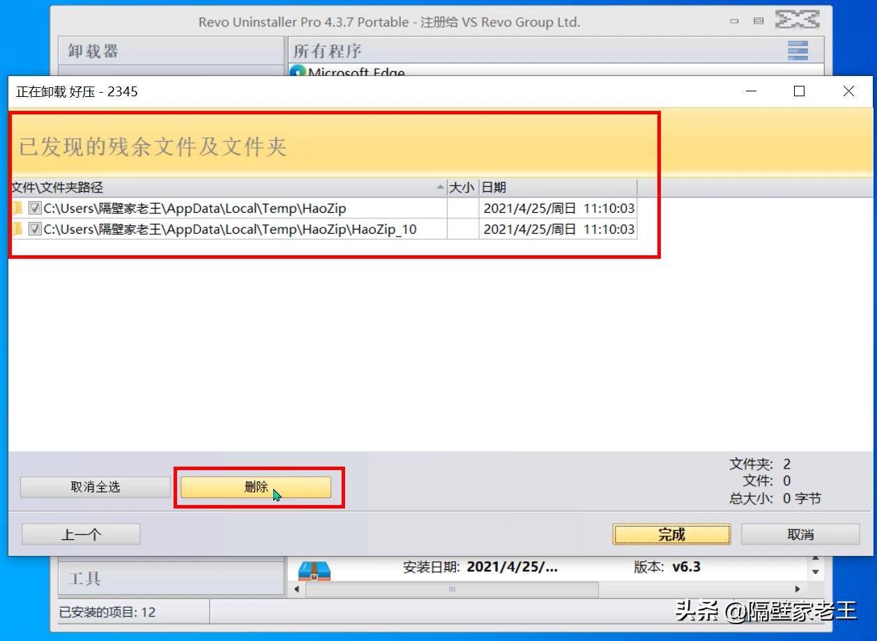Click the Microsoft Edge program icon

click(x=298, y=71)
